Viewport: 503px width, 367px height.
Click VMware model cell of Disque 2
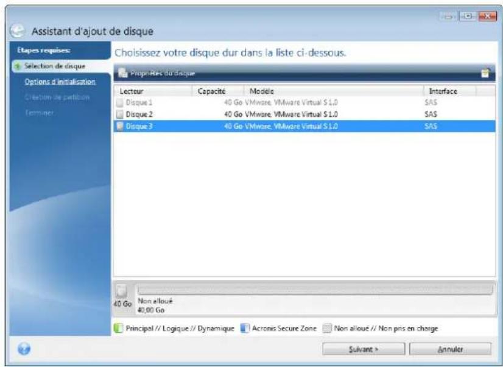coord(291,114)
